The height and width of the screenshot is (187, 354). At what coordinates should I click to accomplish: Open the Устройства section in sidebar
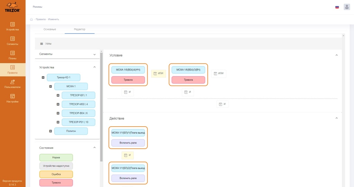coord(12,26)
